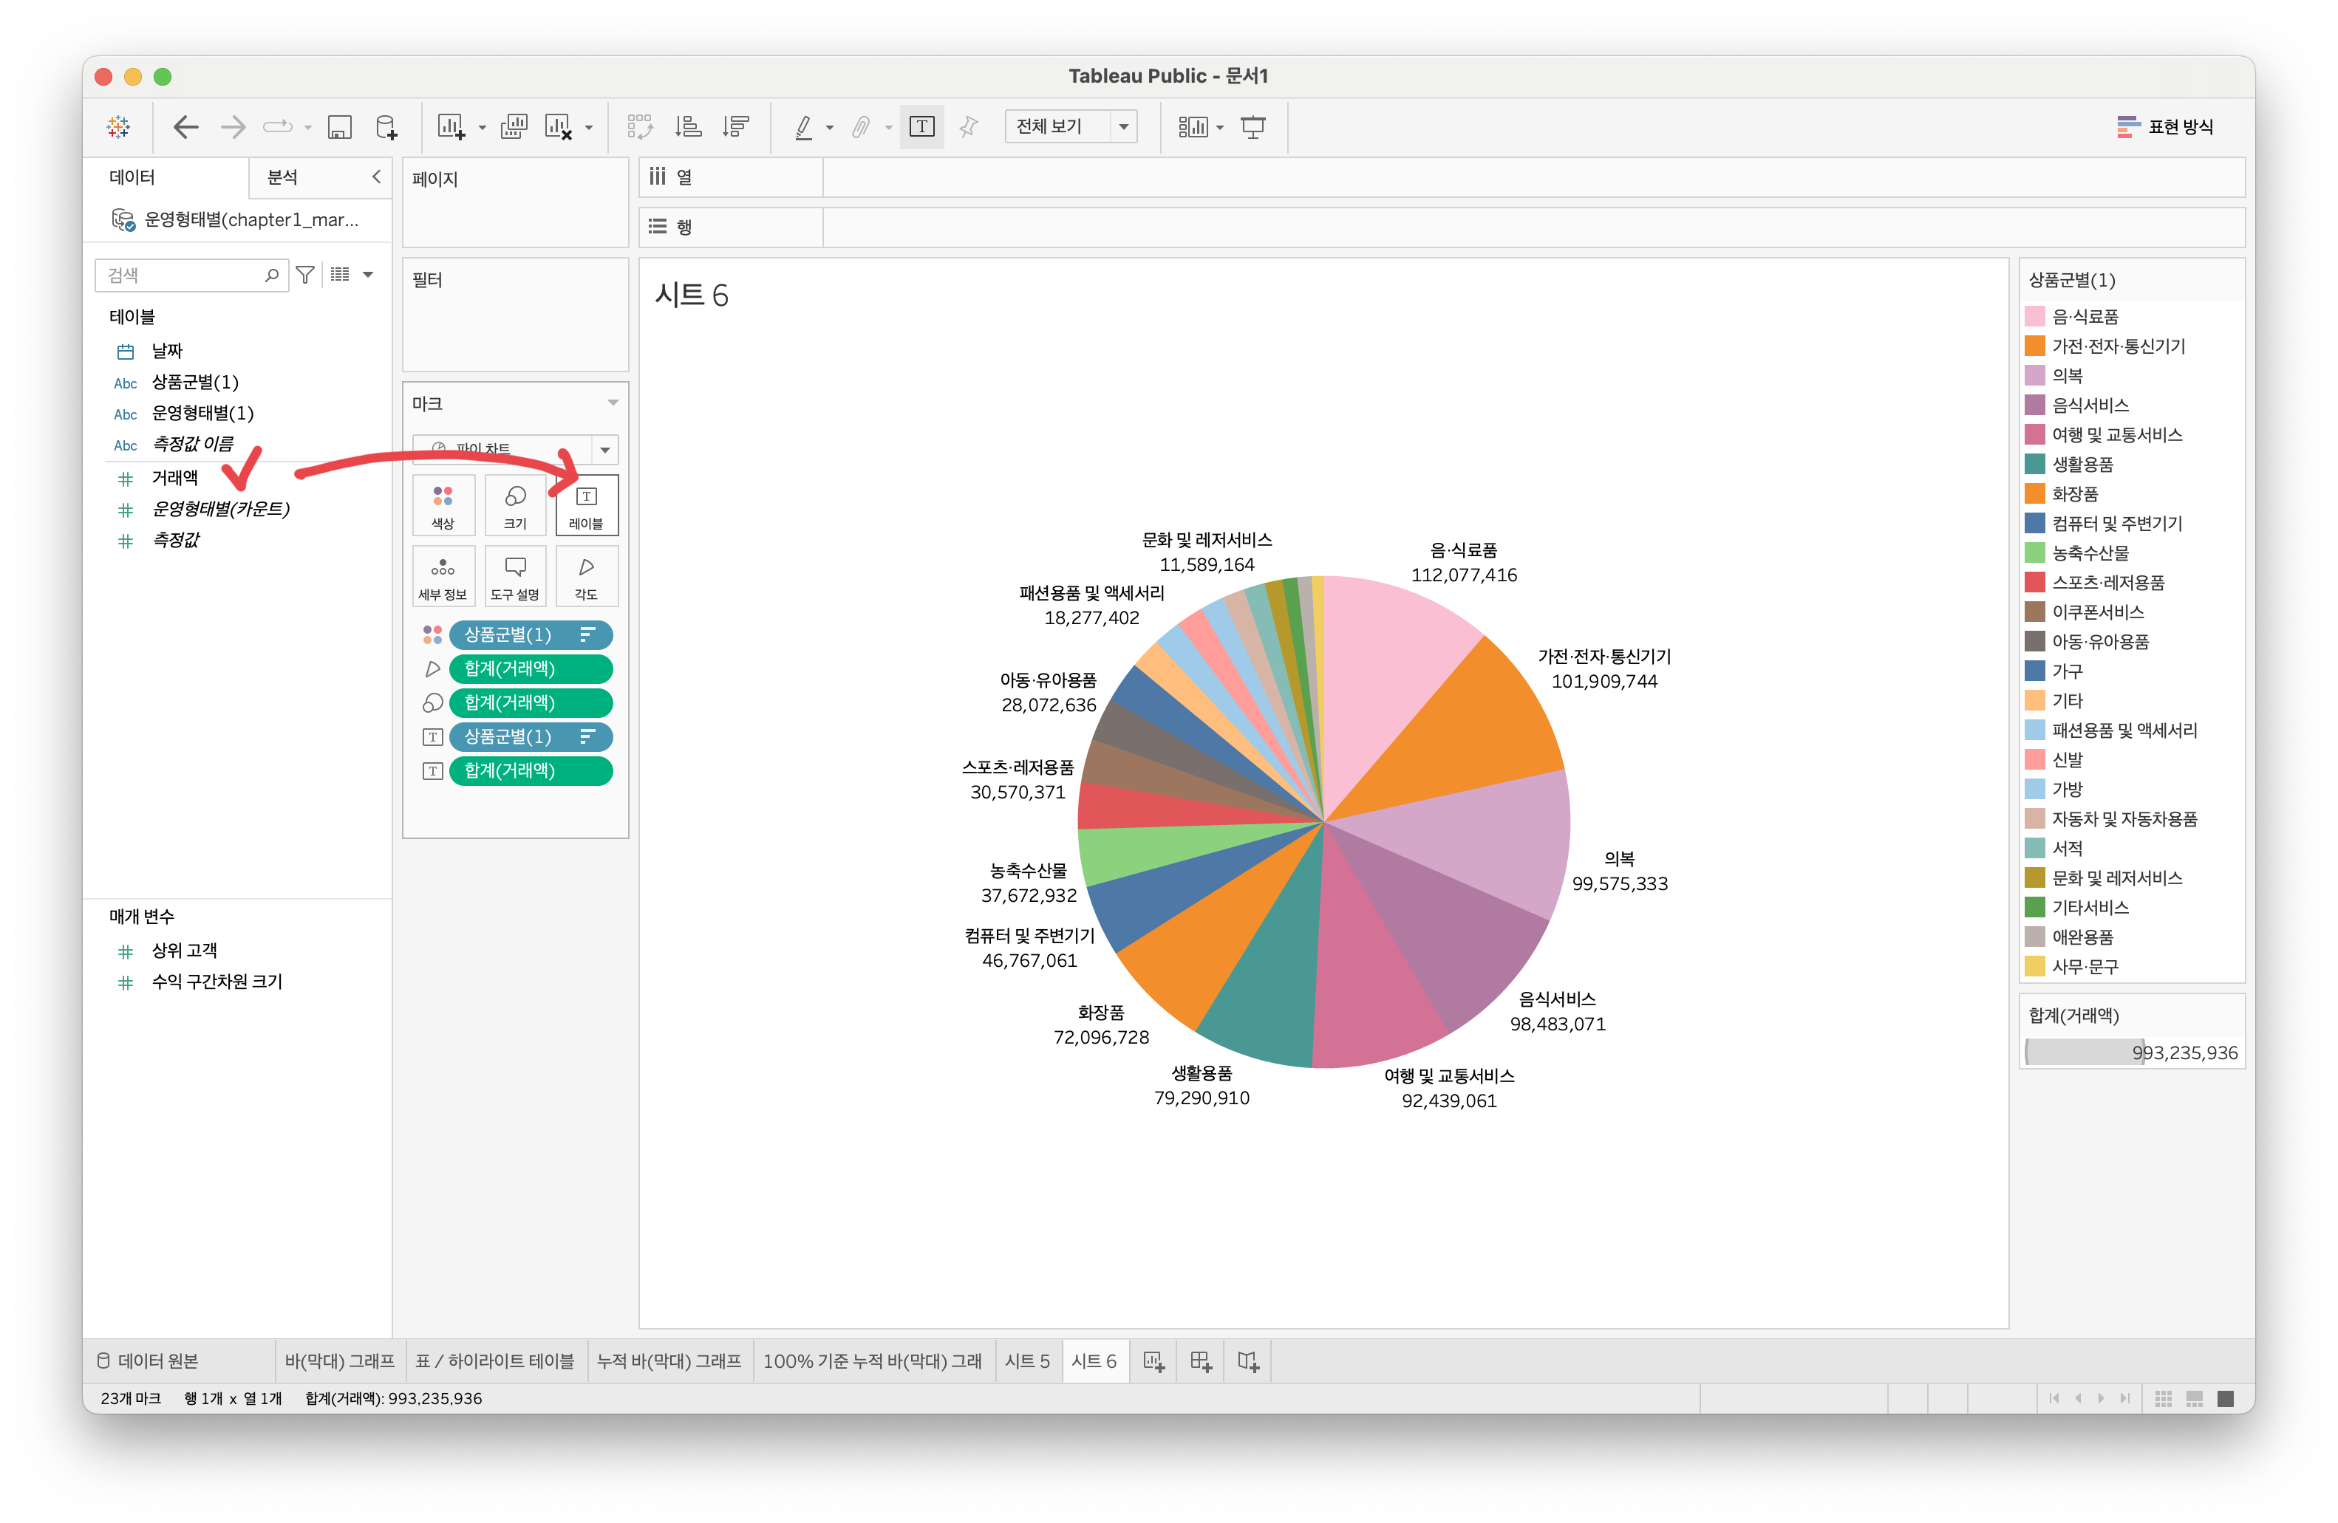Toggle mark labels toolbar button
The image size is (2338, 1523).
click(921, 127)
